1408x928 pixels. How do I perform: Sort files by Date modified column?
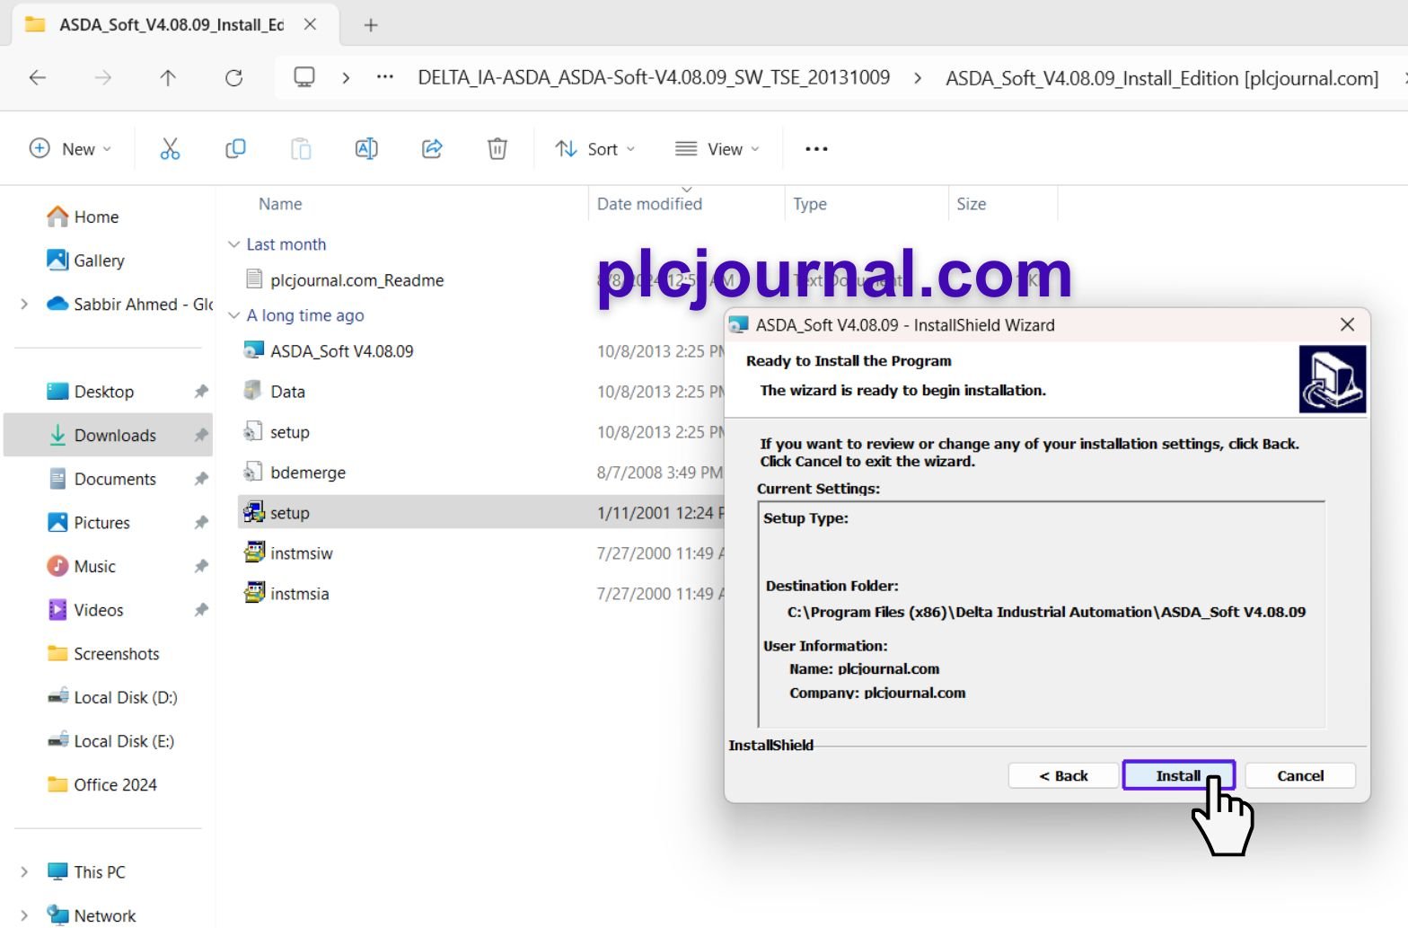click(x=649, y=204)
